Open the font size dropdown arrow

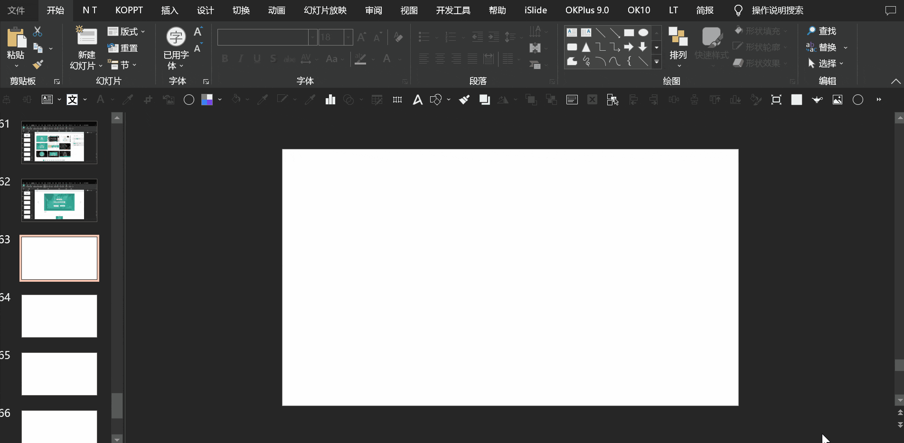(348, 37)
